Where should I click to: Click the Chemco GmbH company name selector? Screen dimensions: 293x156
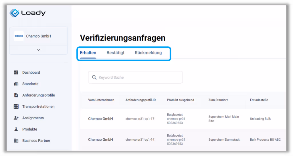(x=39, y=36)
